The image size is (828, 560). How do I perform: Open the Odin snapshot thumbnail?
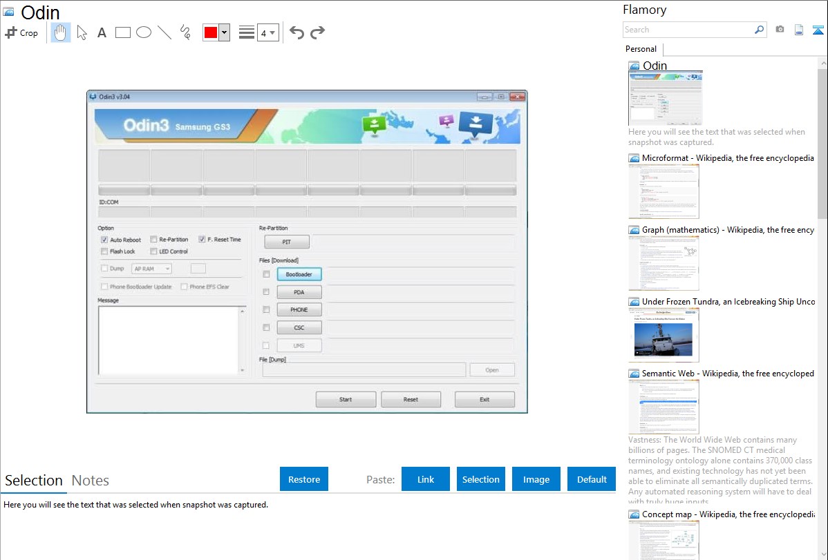tap(666, 98)
